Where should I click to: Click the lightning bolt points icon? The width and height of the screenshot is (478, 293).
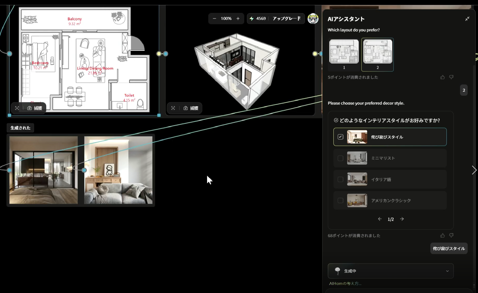252,18
